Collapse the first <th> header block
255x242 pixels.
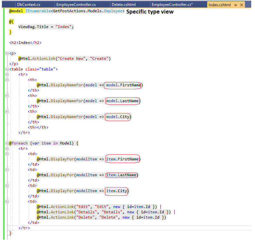[7, 80]
